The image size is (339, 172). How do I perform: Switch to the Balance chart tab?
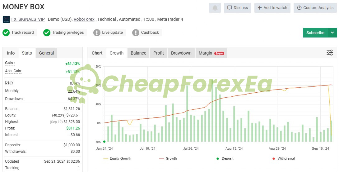pos(138,53)
